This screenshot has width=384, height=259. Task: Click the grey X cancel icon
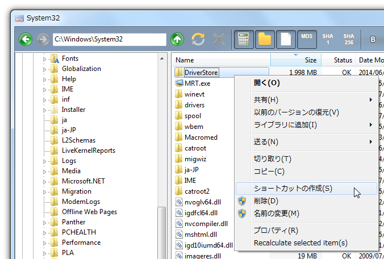[219, 39]
